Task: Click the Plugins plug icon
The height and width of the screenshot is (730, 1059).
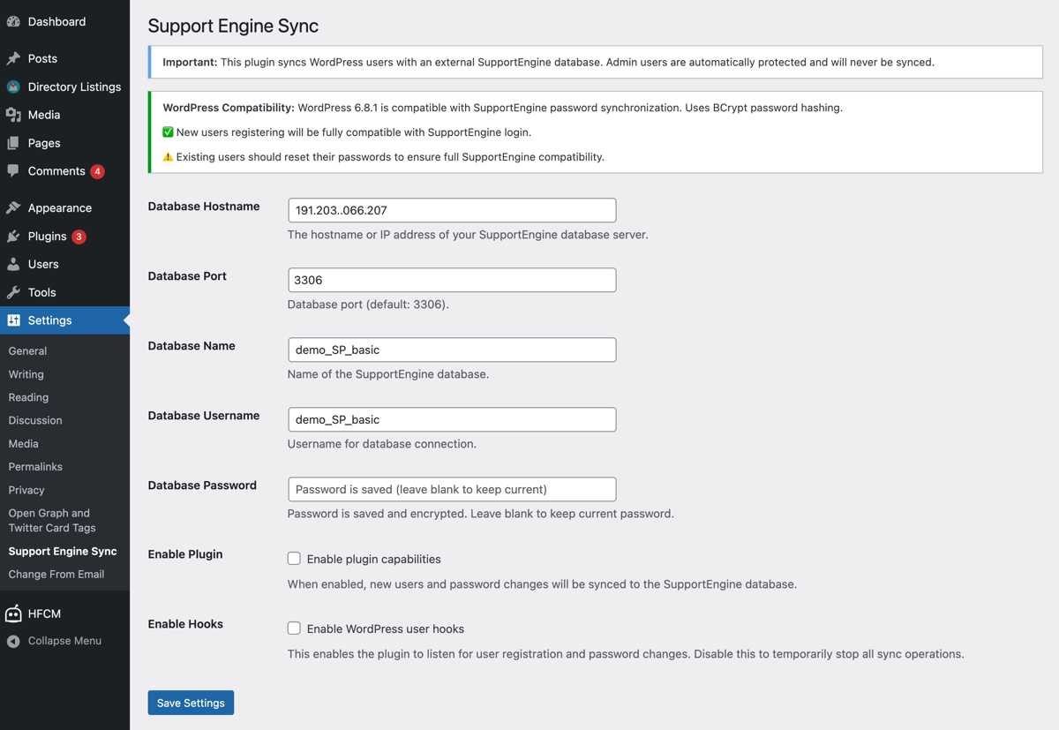Action: tap(13, 237)
